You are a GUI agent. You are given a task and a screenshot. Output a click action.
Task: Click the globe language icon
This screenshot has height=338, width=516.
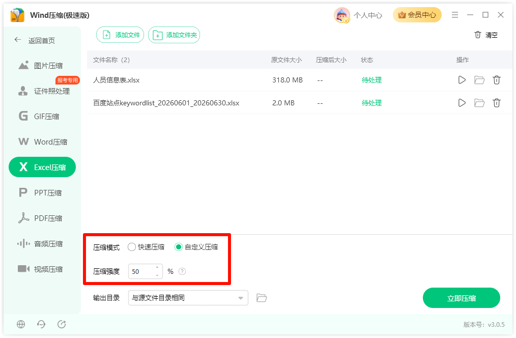coord(21,324)
